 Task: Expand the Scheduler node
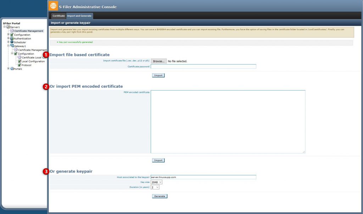tap(9, 42)
